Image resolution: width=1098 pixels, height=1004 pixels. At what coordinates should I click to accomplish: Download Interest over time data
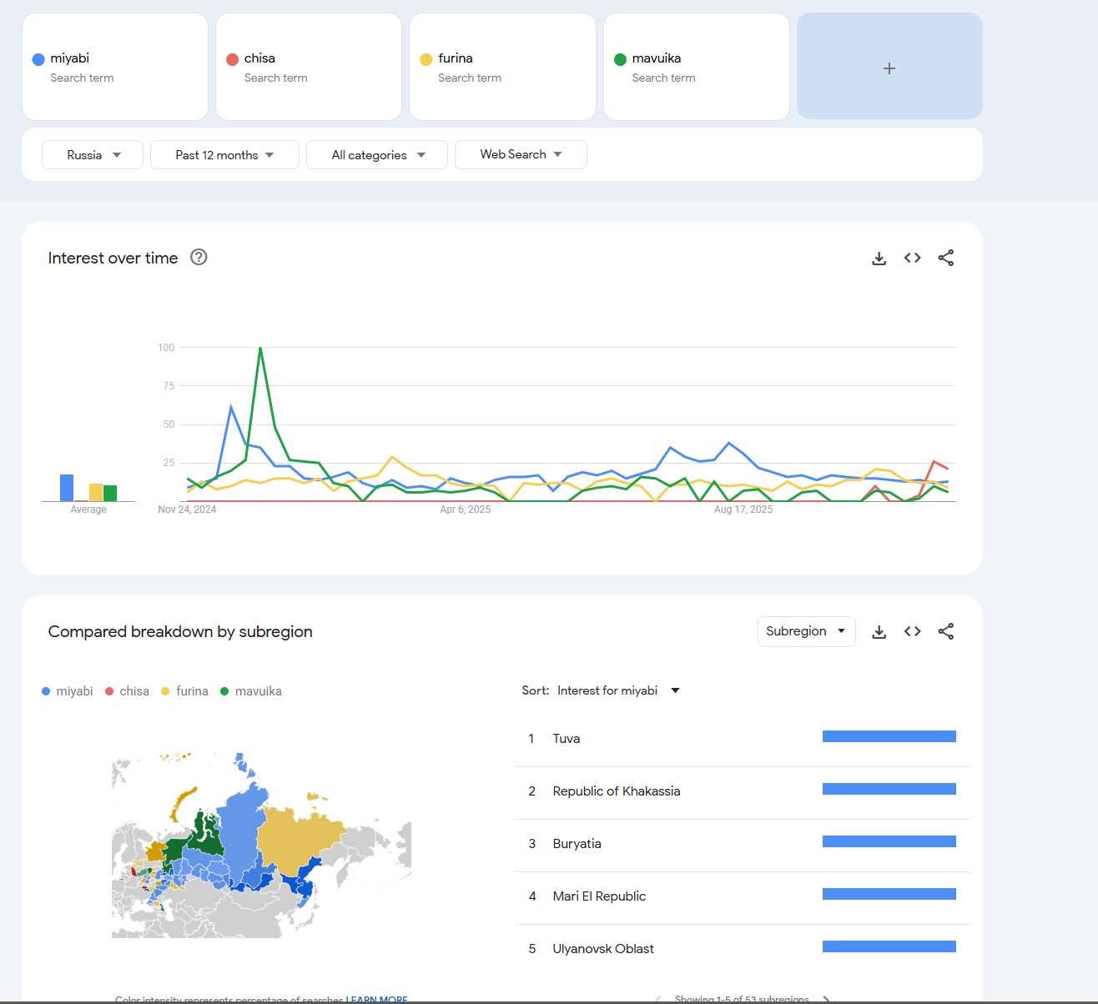point(879,259)
